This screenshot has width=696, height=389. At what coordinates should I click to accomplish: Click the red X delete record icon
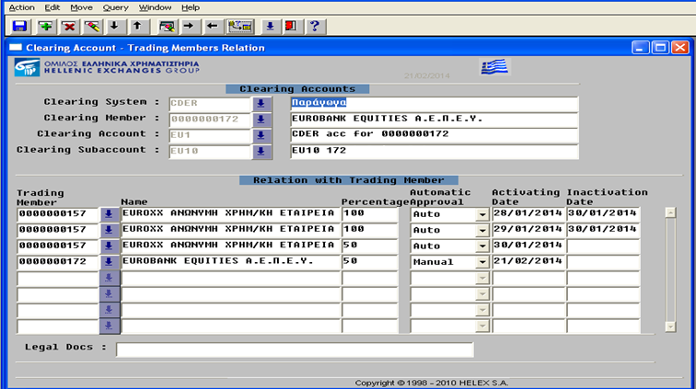point(69,27)
